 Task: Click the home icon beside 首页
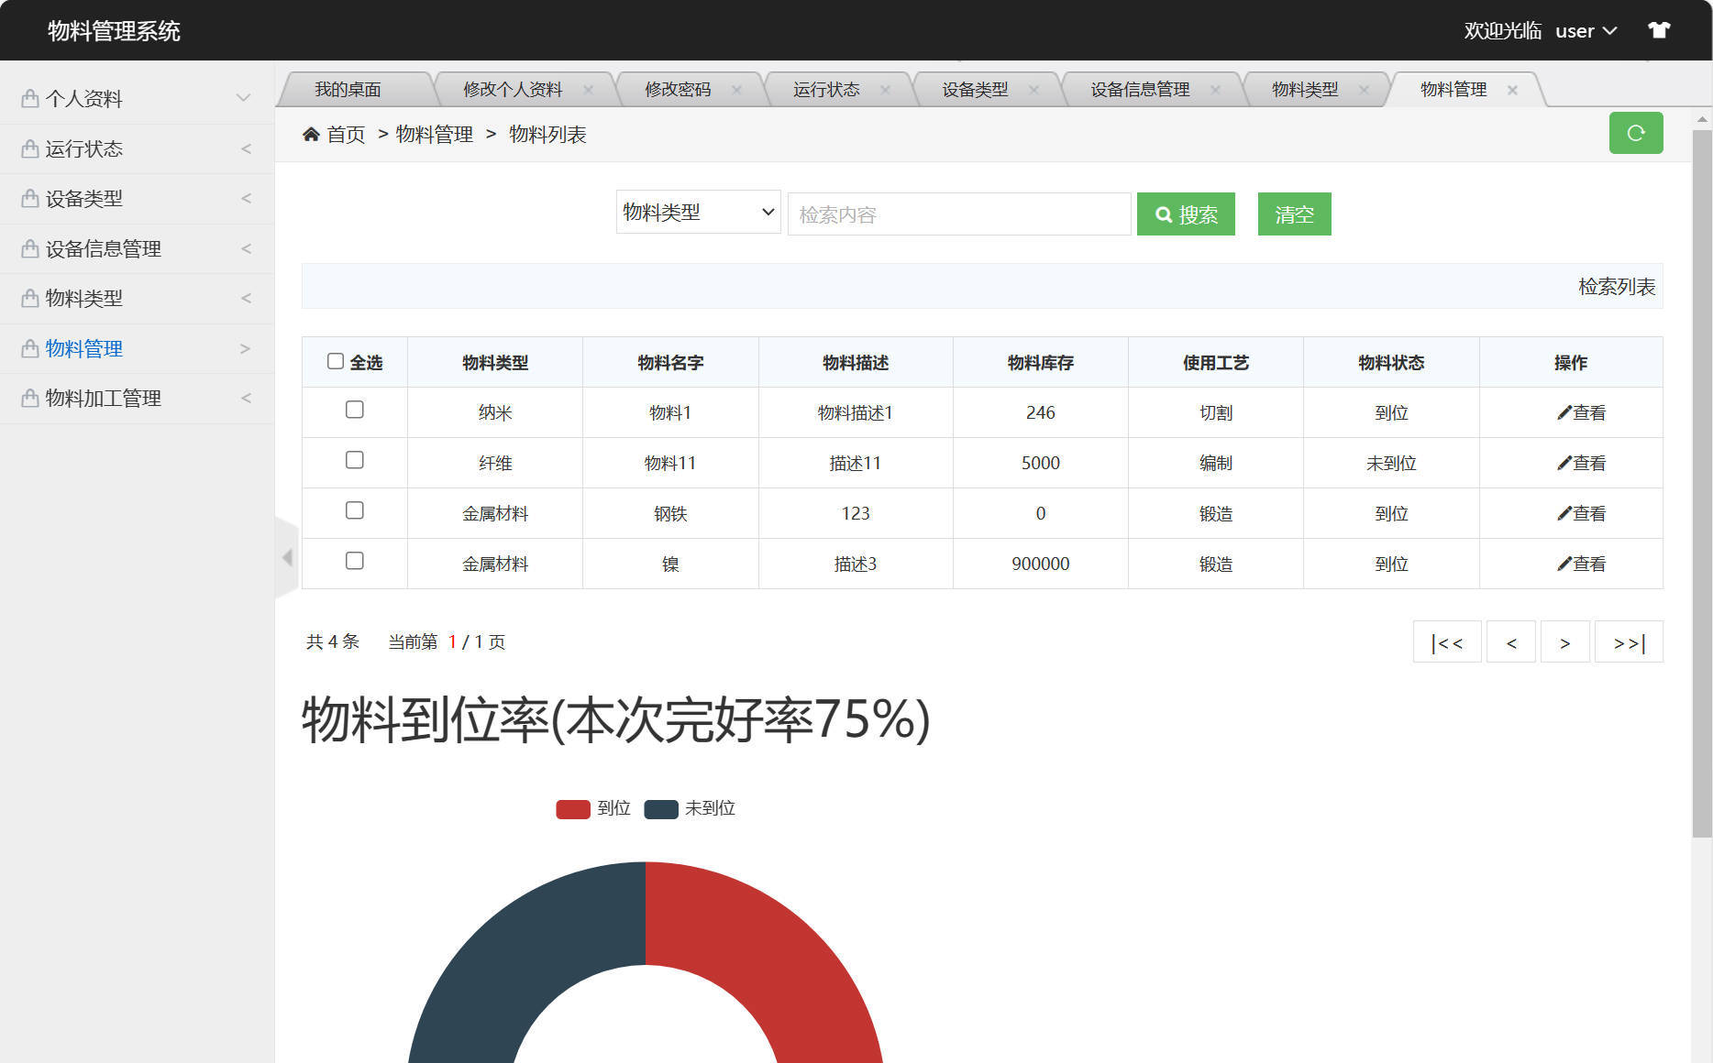pyautogui.click(x=312, y=134)
